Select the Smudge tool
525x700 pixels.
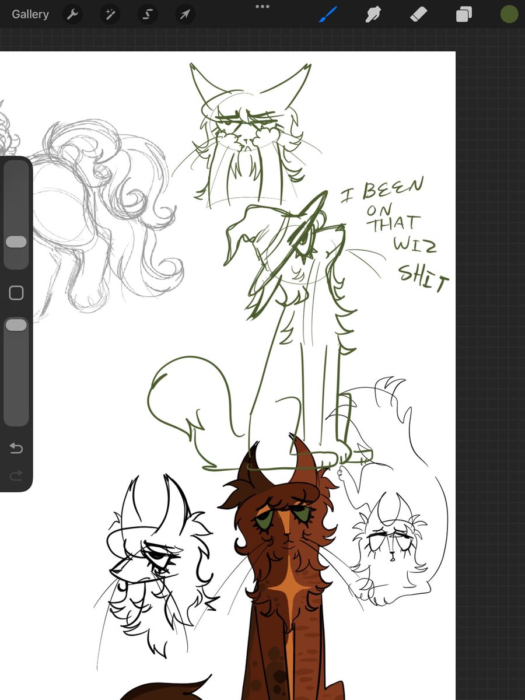[373, 15]
